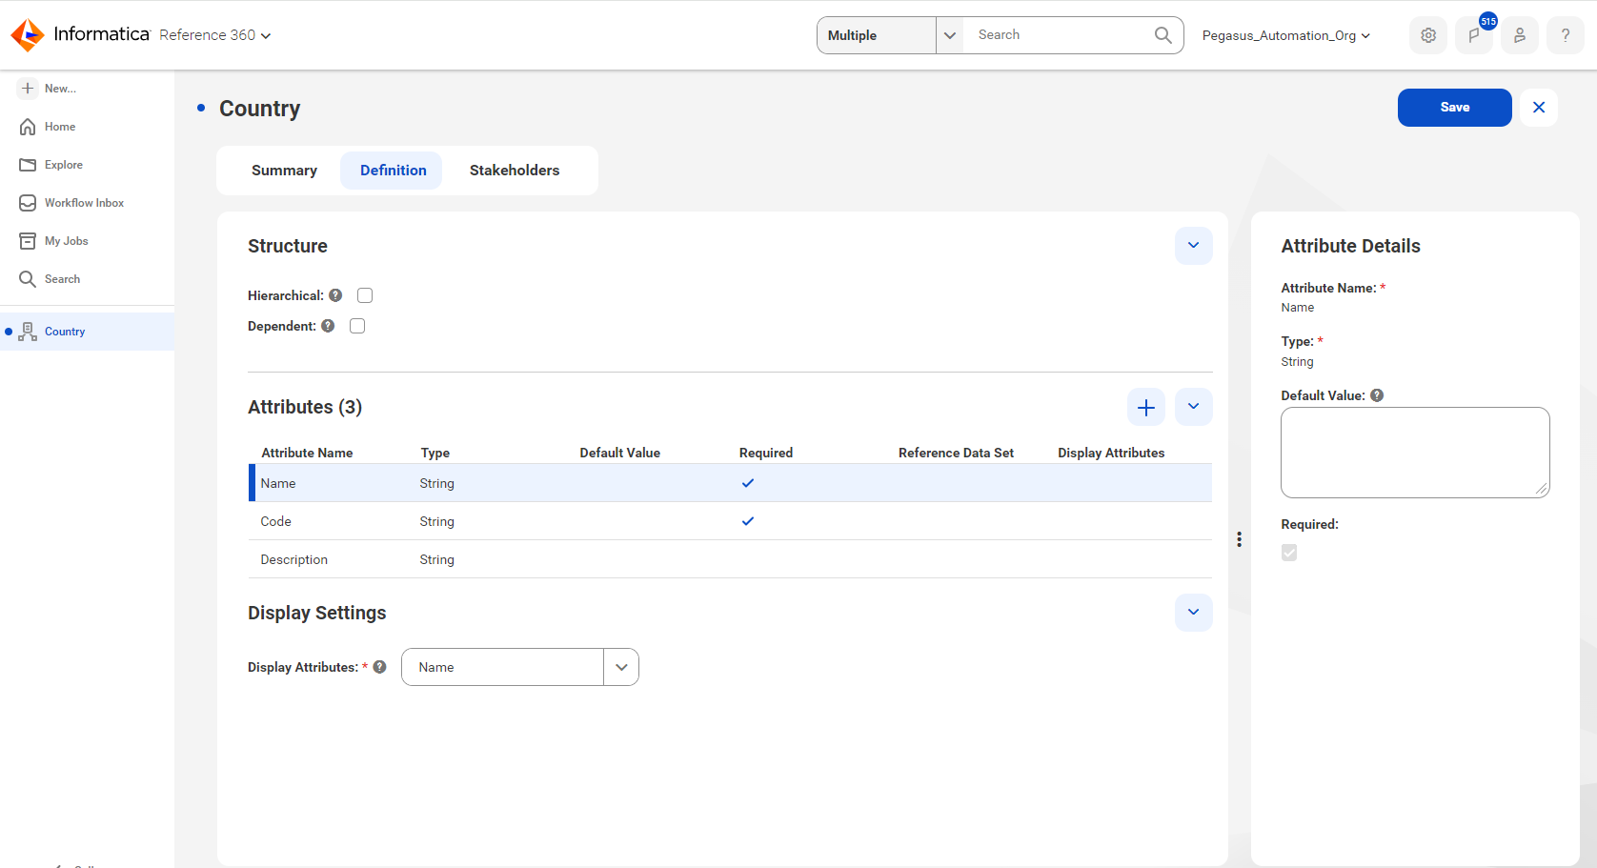Click the Informatica logo

point(80,35)
